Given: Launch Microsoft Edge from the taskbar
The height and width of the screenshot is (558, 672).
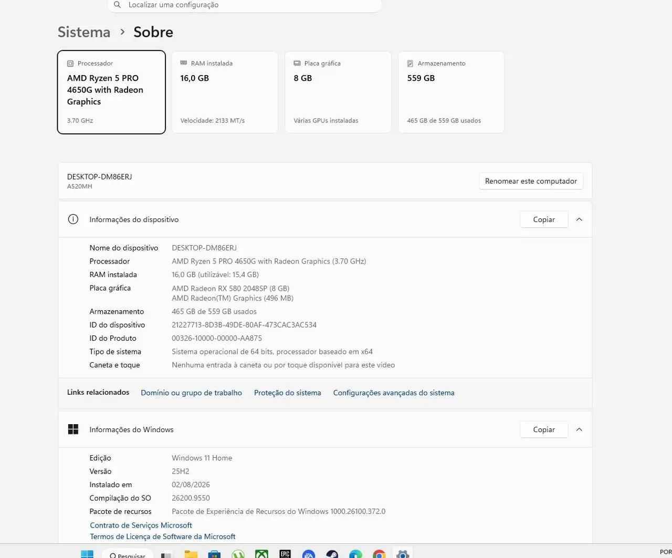Looking at the screenshot, I should point(355,554).
